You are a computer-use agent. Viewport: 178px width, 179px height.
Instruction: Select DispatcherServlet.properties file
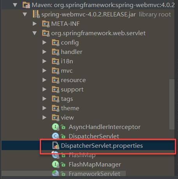pos(102,145)
